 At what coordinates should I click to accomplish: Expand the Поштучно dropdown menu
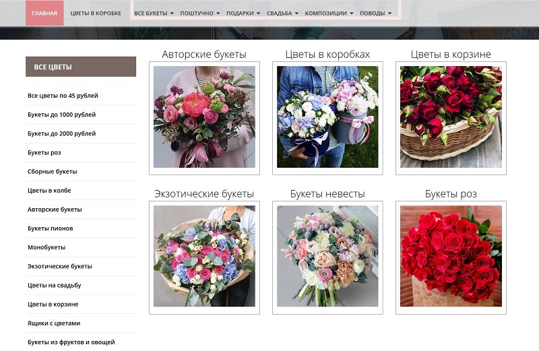(x=199, y=13)
